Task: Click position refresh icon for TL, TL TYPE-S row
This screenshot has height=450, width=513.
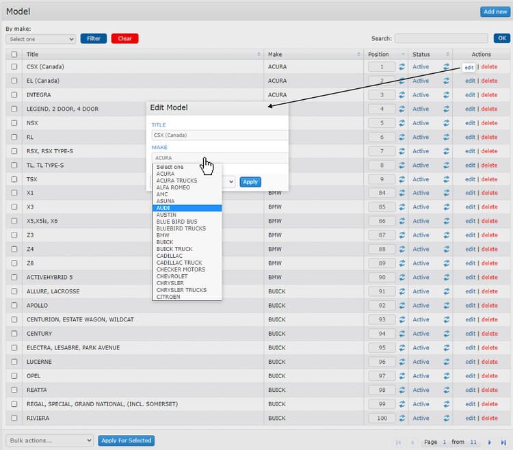Action: pos(402,165)
